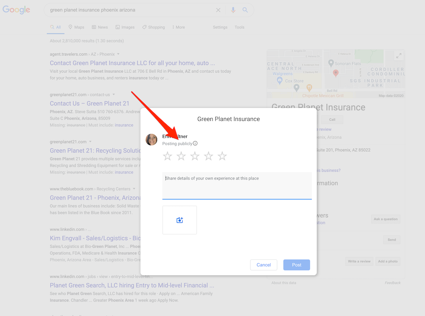Click the Call button in knowledge panel
The height and width of the screenshot is (316, 425).
[x=332, y=120]
